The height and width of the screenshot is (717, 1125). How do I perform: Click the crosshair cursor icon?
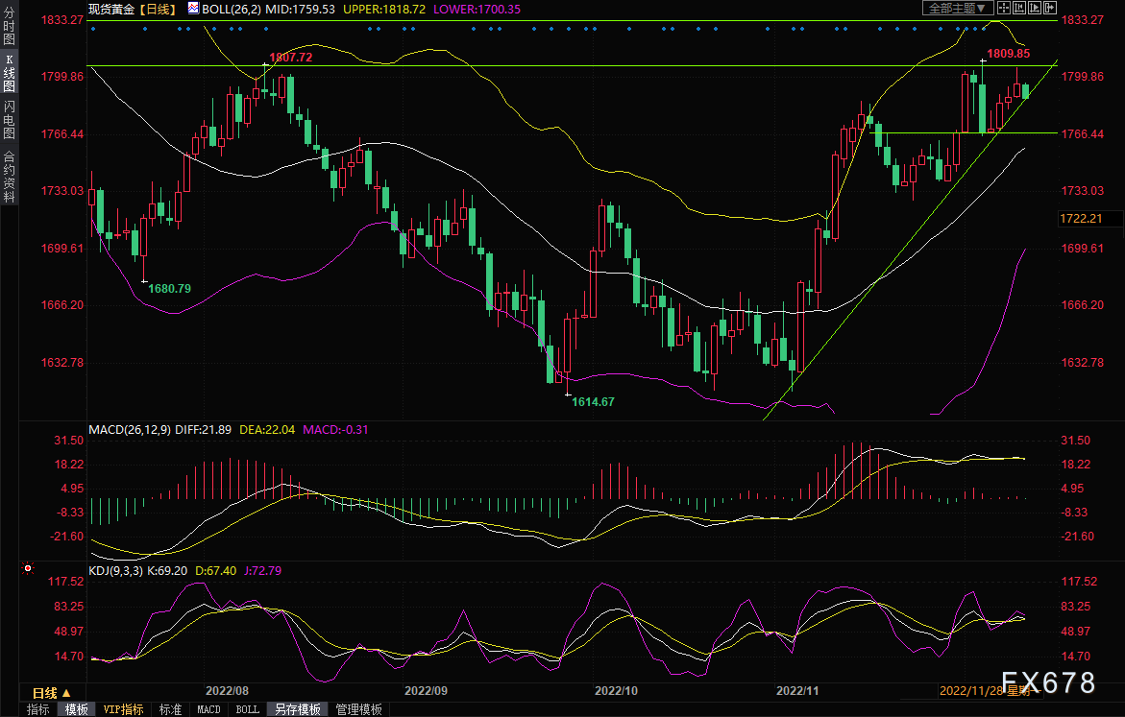tap(1005, 9)
